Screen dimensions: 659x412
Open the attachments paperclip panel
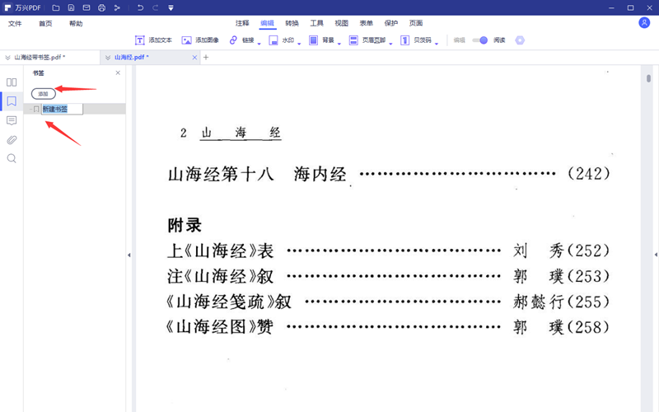(12, 139)
